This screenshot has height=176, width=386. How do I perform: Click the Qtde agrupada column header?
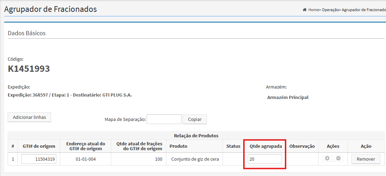[266, 146]
